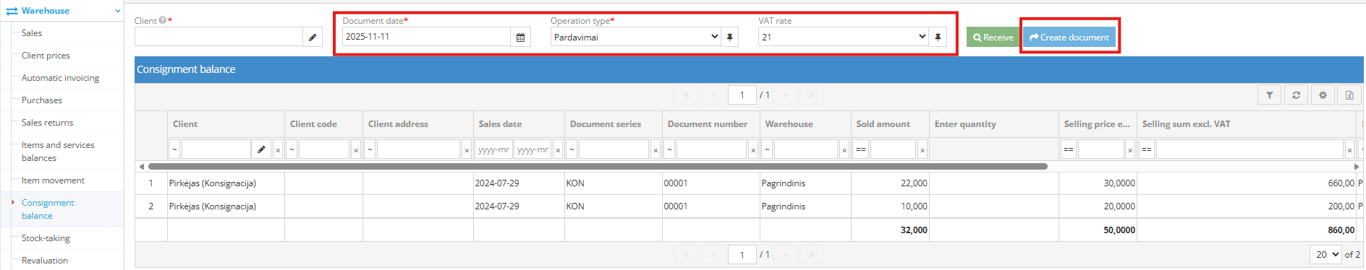1366x270 pixels.
Task: Open Items and services balances
Action: (x=58, y=152)
